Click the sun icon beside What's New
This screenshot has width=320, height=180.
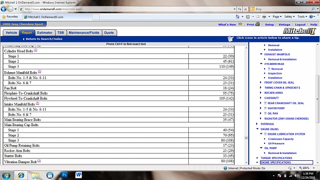[x=240, y=24]
